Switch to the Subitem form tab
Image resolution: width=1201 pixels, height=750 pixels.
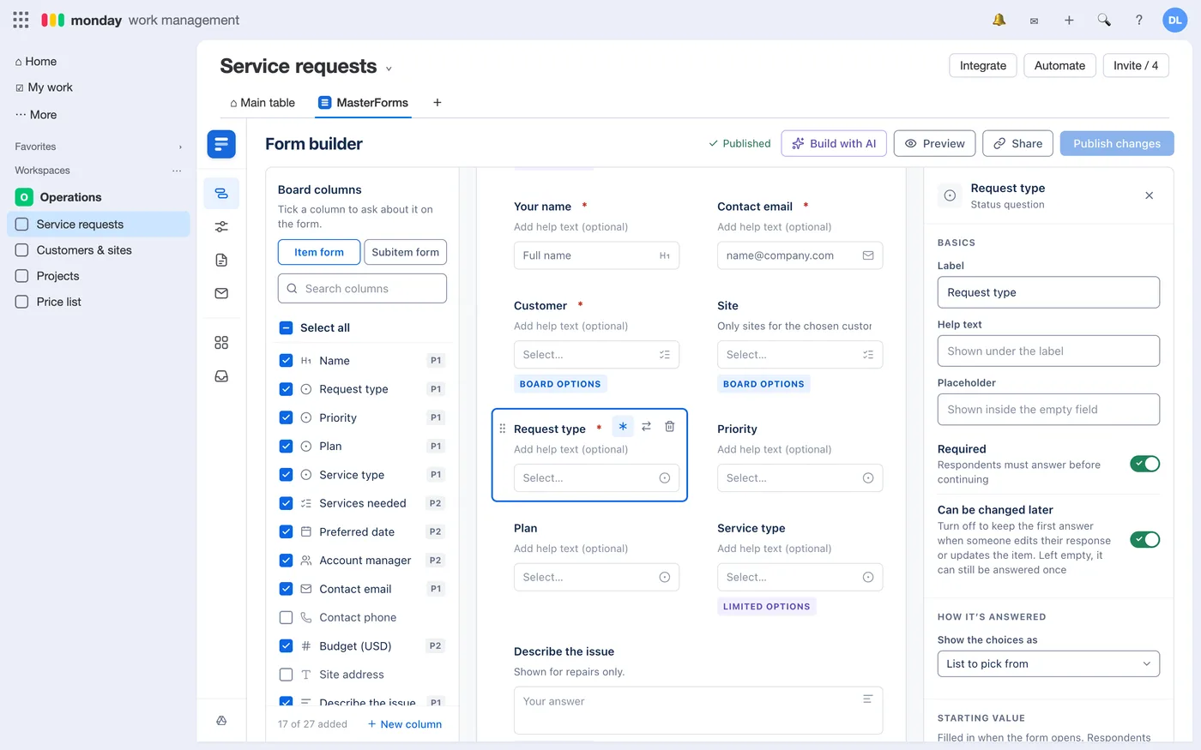pos(406,252)
